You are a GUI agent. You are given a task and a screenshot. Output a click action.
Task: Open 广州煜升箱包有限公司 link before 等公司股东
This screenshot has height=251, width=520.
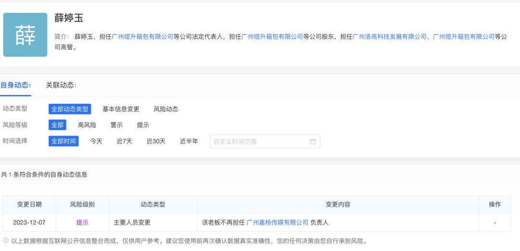272,36
